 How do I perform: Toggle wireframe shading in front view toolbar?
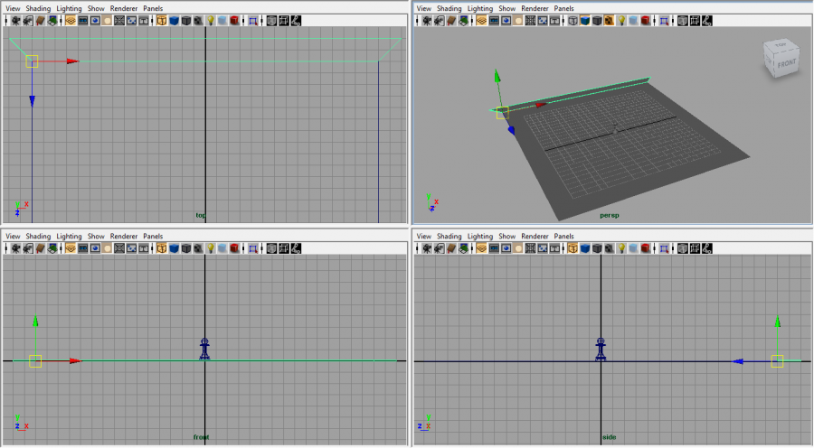click(x=161, y=247)
